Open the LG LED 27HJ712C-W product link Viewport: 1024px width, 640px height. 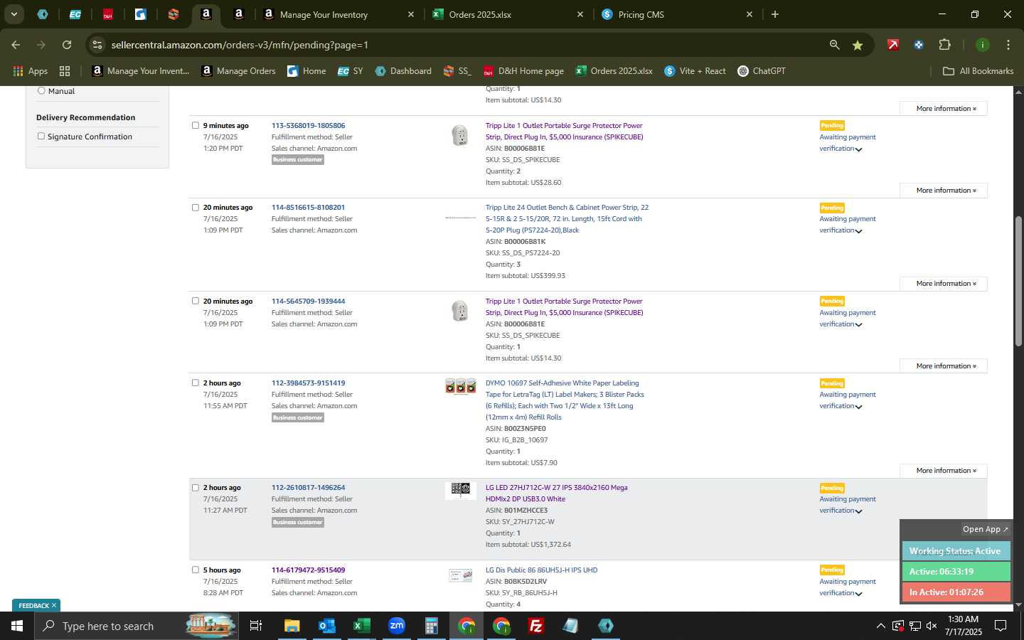pos(556,494)
